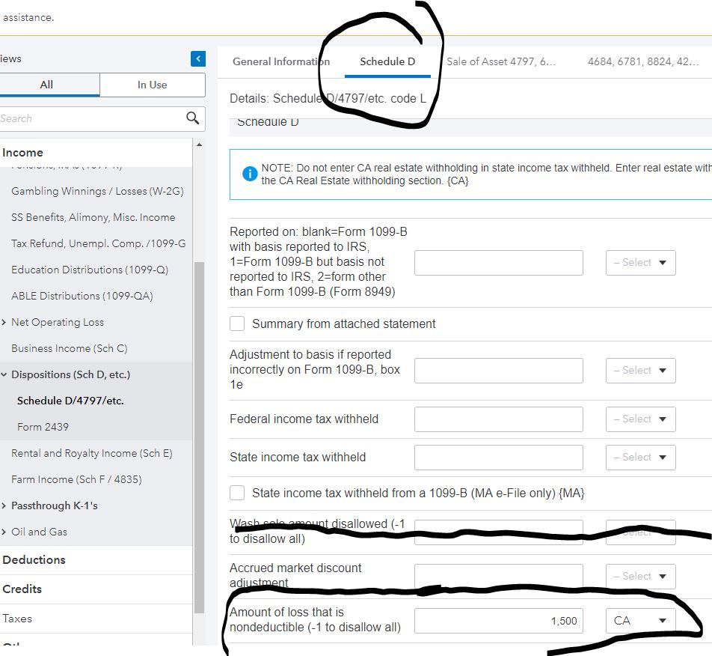Image resolution: width=712 pixels, height=656 pixels.
Task: Enable State income tax withheld 1099-B checkbox
Action: 237,493
